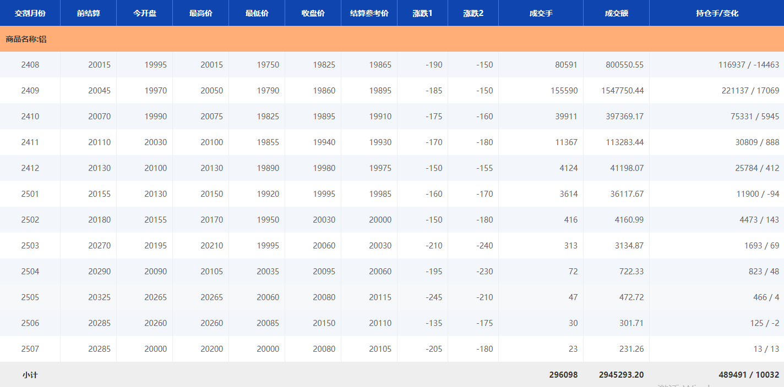
Task: Click the 最低价 column header
Action: click(x=257, y=13)
